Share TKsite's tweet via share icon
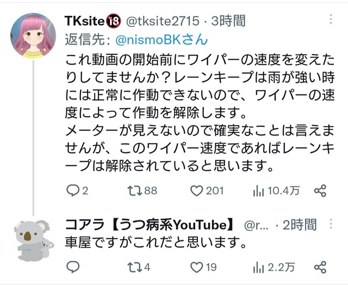The width and height of the screenshot is (348, 285). [x=320, y=191]
